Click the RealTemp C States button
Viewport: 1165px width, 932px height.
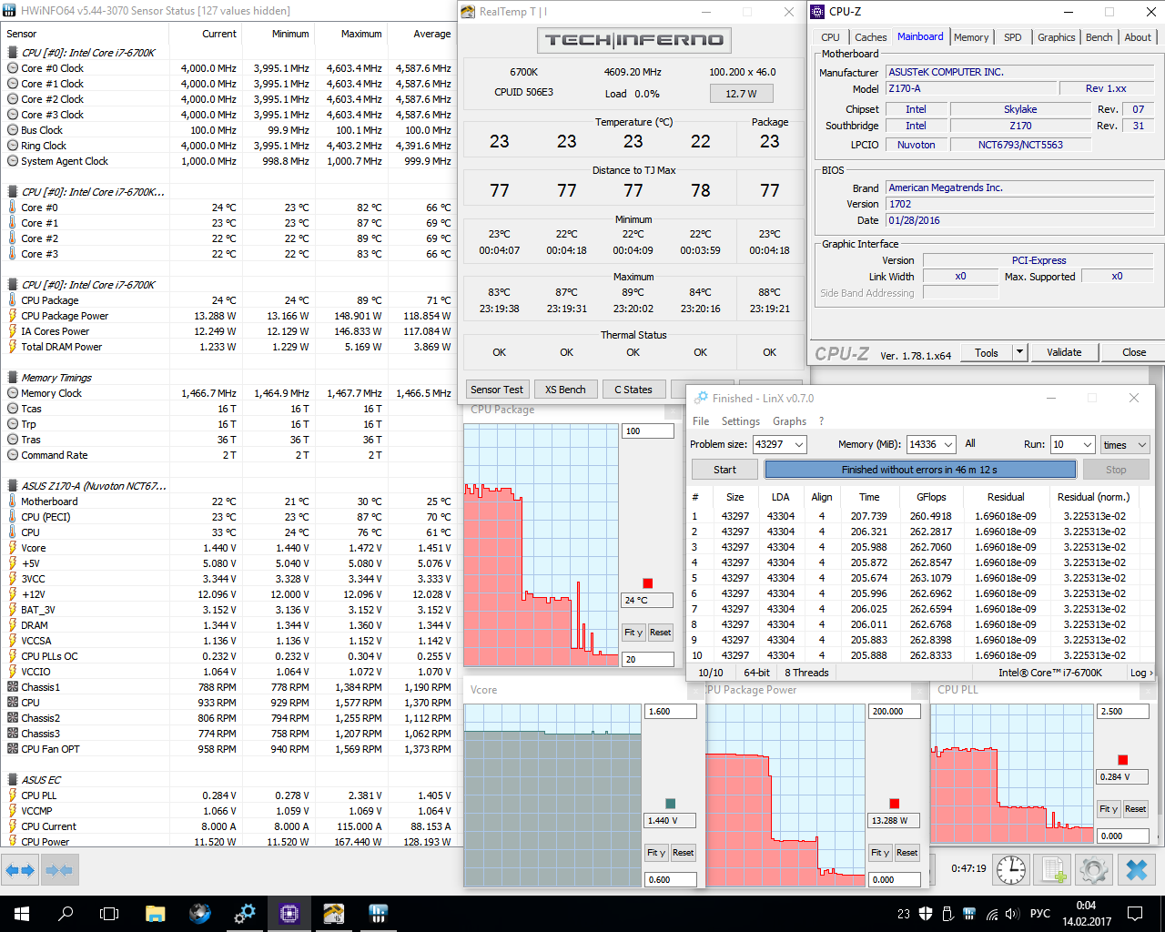[633, 390]
